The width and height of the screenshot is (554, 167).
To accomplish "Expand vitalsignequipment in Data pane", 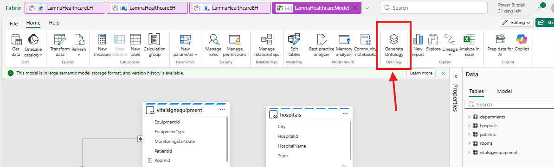I will (x=469, y=153).
